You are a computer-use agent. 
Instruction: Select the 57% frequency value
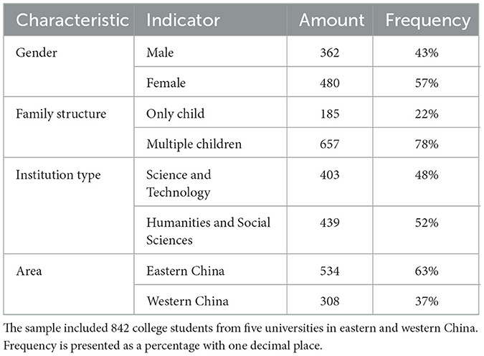pyautogui.click(x=428, y=83)
